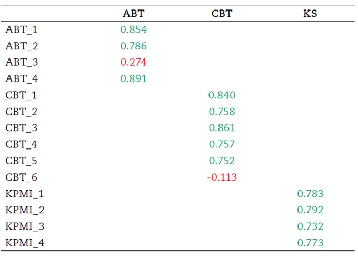Screen dimensions: 358x258
Task: Select the KPMI_3 row label
Action: pyautogui.click(x=25, y=226)
